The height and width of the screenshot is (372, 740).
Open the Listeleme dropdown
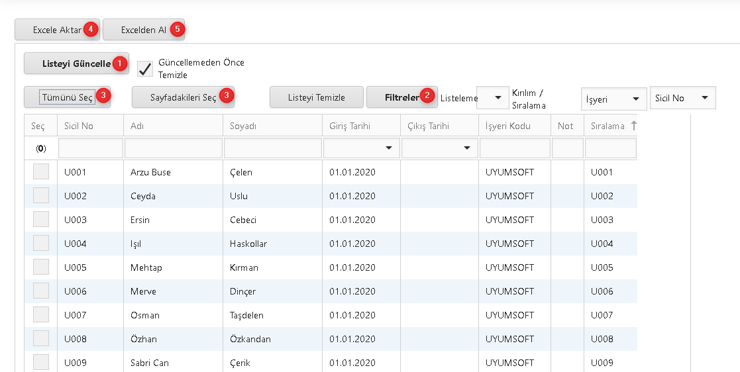pos(492,98)
